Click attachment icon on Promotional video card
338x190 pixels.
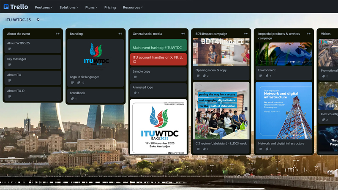324,76
